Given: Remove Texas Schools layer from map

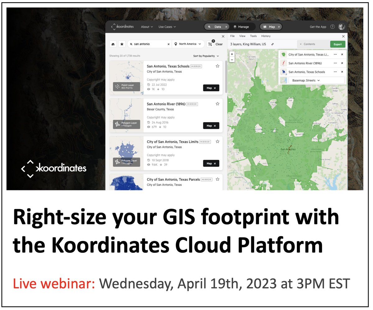Looking at the screenshot, I should (x=342, y=72).
